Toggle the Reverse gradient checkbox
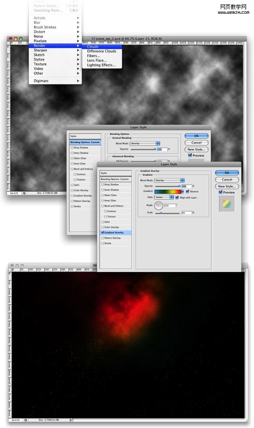 (187, 191)
